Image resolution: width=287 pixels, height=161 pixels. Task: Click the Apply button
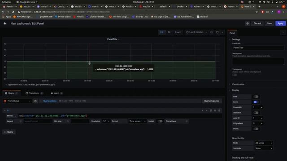[x=280, y=23]
